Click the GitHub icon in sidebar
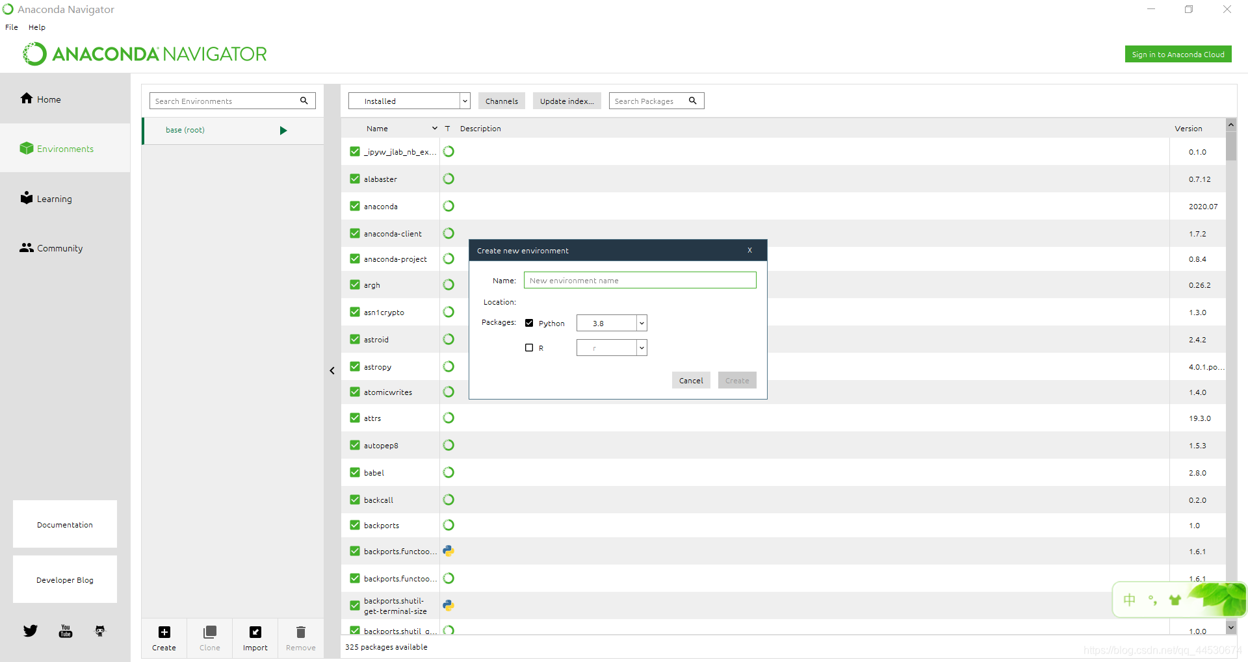Screen dimensions: 1248x662 (x=100, y=631)
